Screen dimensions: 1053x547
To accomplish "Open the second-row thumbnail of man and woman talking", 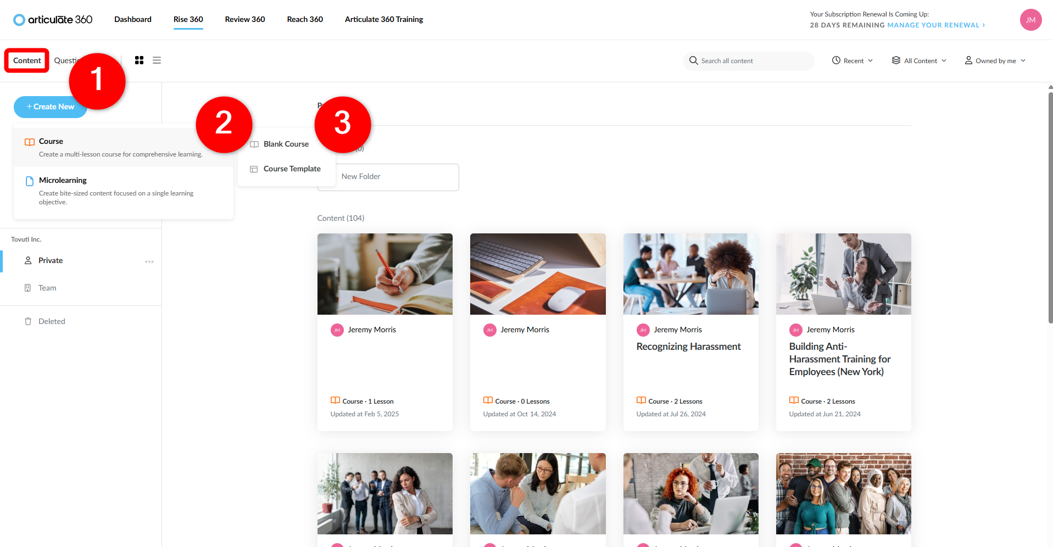I will coord(538,494).
